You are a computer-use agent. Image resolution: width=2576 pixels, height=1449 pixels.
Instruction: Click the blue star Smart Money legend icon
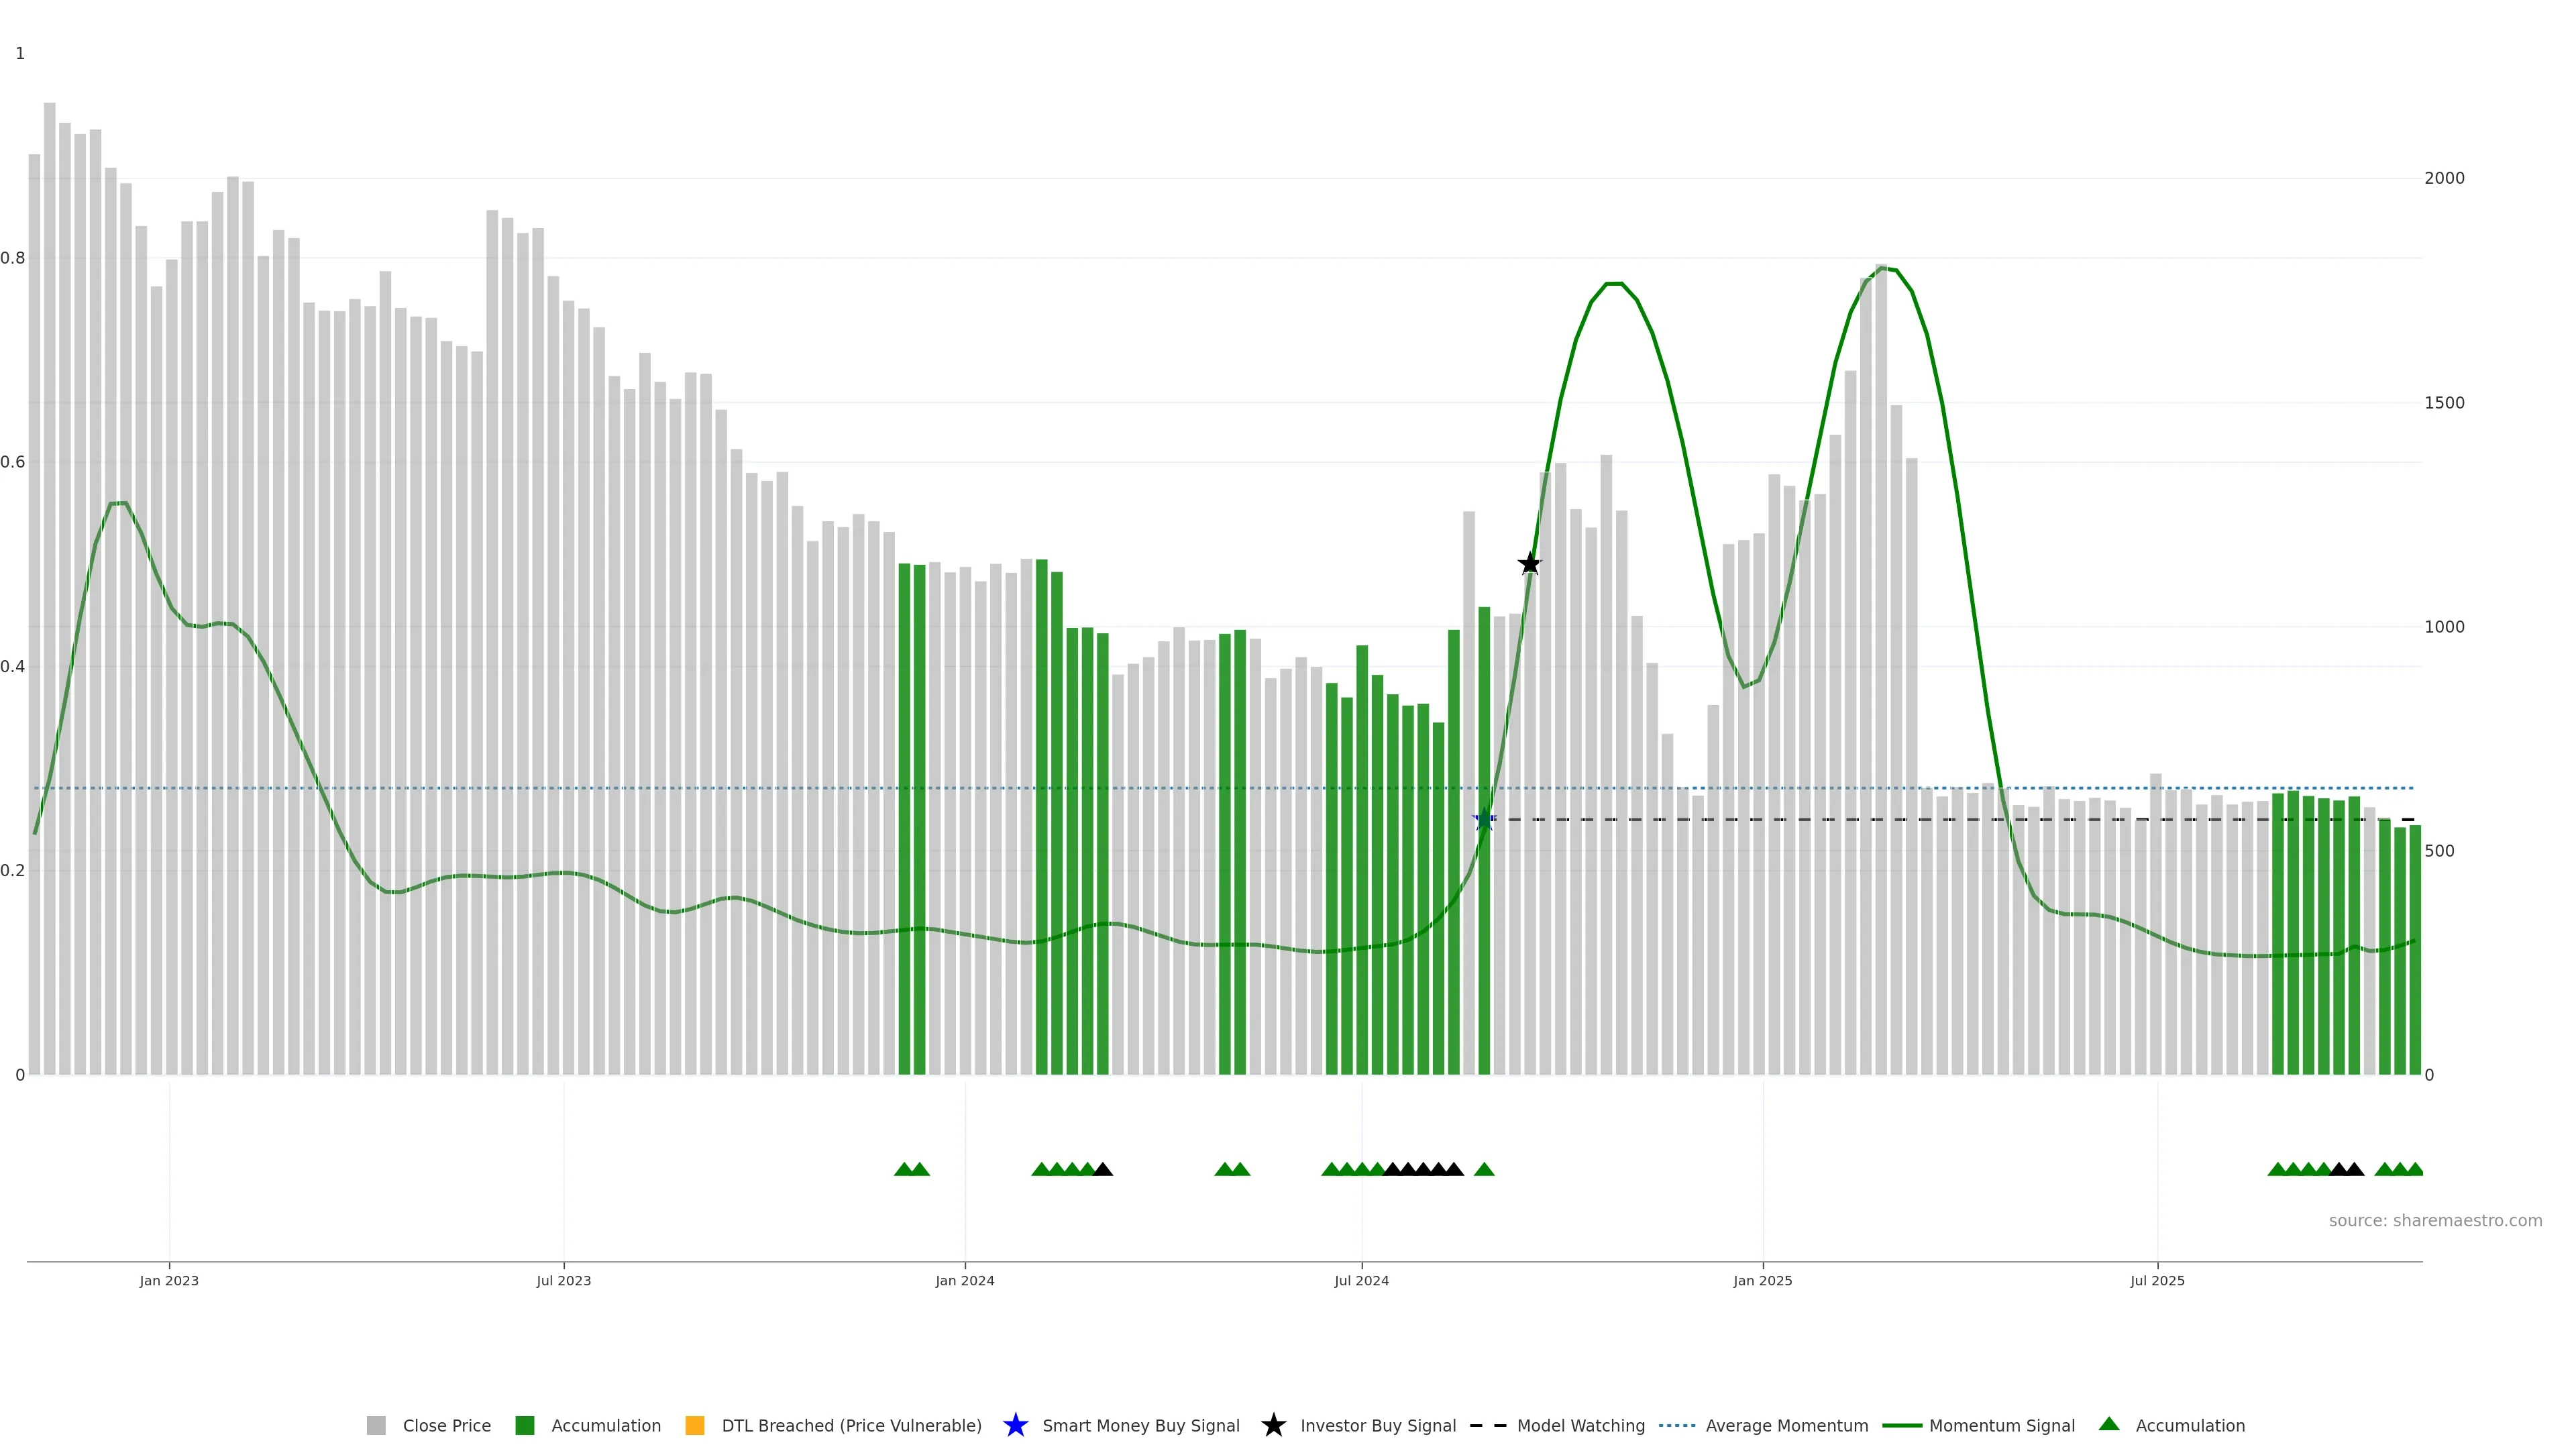(1015, 1425)
